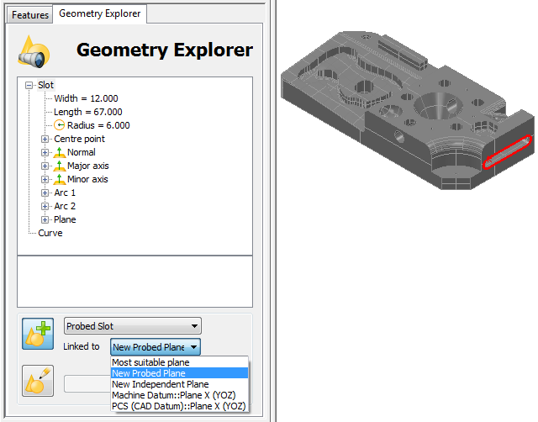Open the Linked to plane dropdown
The height and width of the screenshot is (422, 538).
[x=156, y=347]
